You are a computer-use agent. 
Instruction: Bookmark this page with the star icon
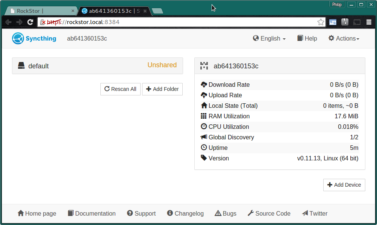coord(321,22)
